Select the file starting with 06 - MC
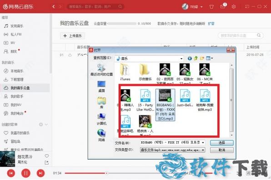 [205, 74]
